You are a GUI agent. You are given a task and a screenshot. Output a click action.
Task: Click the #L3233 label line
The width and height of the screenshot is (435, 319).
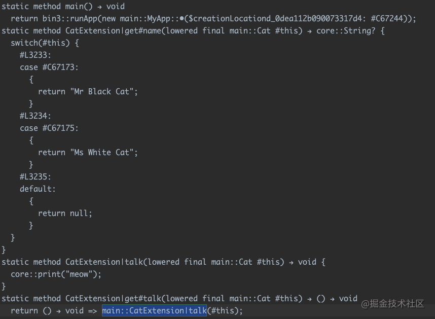35,55
